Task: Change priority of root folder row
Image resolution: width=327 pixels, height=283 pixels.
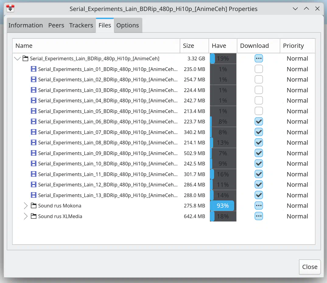Action: pyautogui.click(x=297, y=58)
